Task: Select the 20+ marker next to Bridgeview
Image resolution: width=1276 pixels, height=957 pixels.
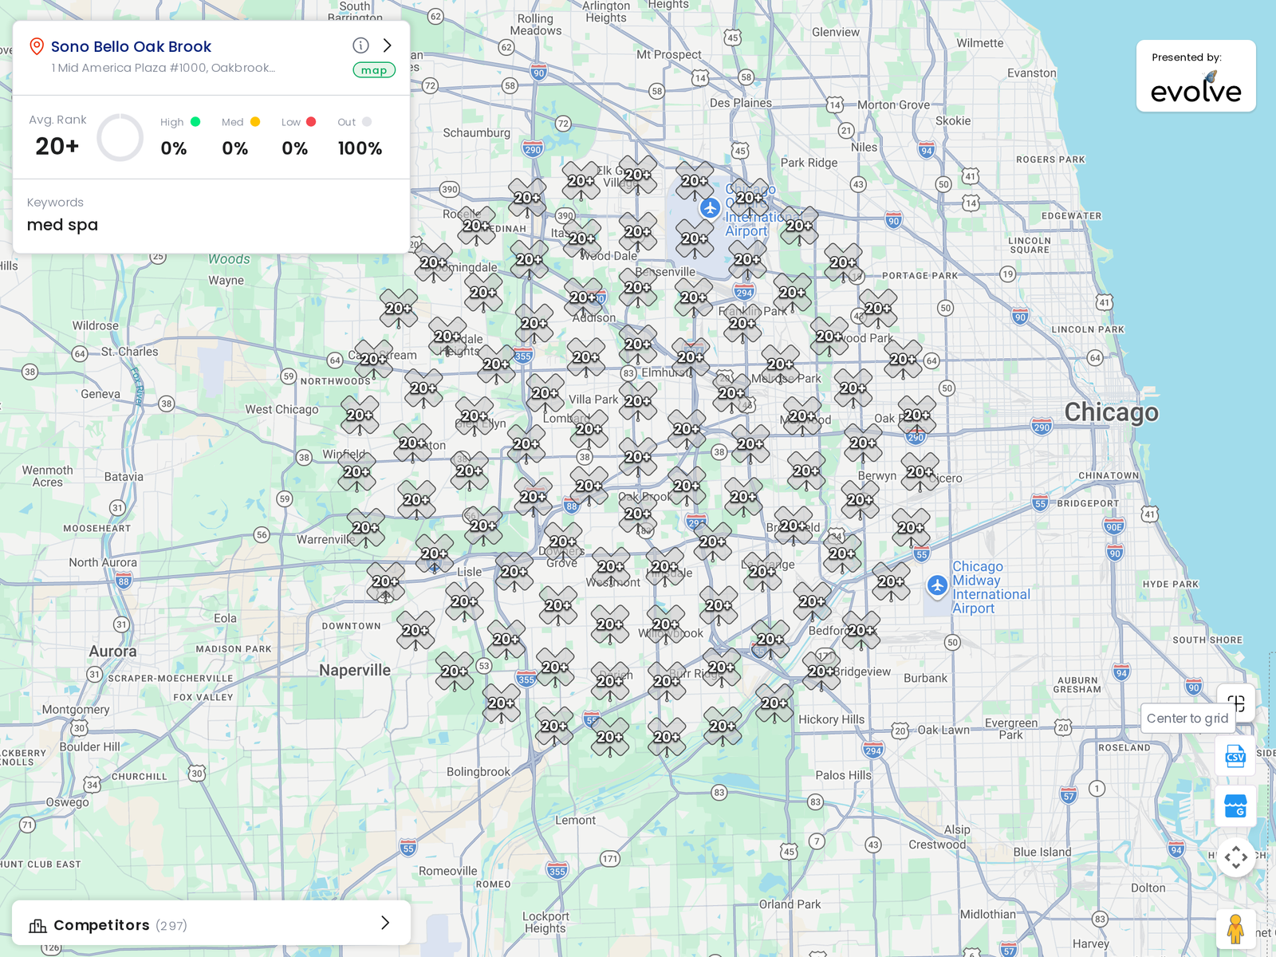Action: 821,671
